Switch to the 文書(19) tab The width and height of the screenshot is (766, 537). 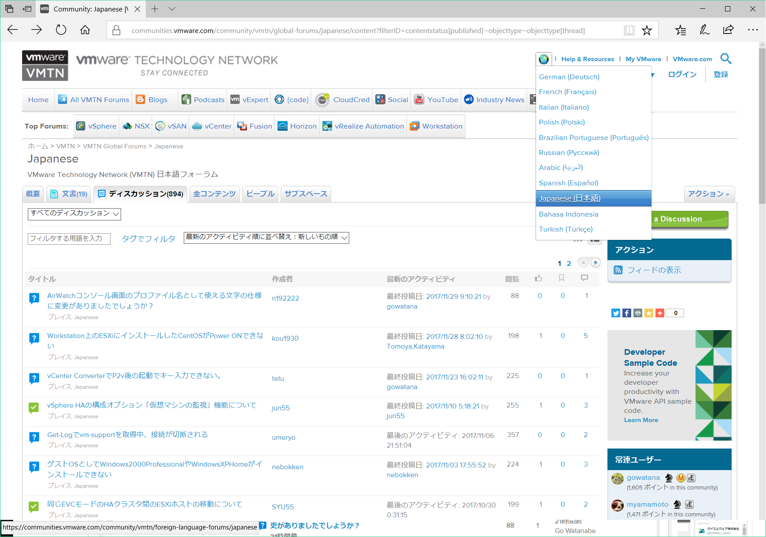[x=69, y=194]
